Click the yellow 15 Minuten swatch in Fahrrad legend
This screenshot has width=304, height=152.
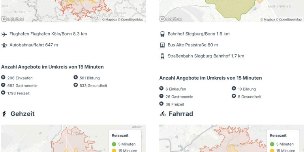[272, 151]
